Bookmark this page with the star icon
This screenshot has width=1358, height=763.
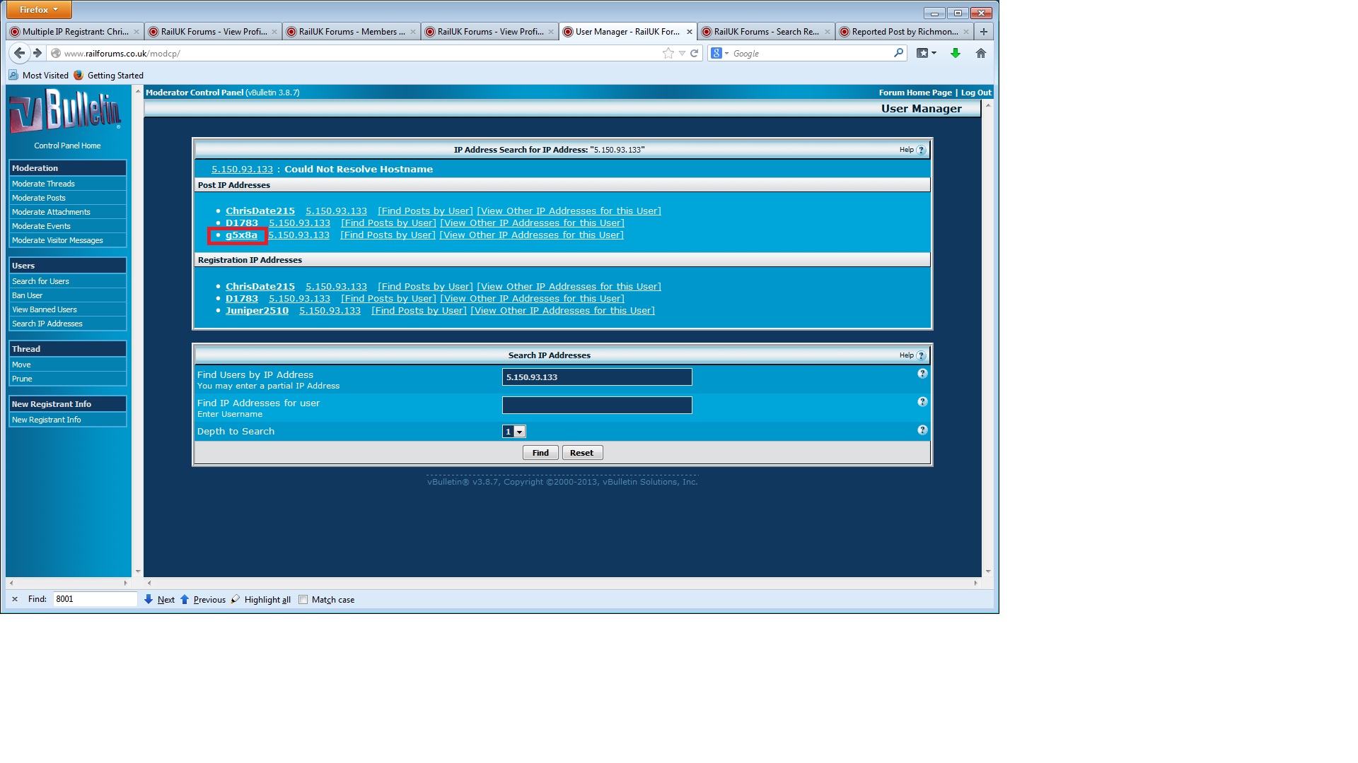[x=668, y=53]
